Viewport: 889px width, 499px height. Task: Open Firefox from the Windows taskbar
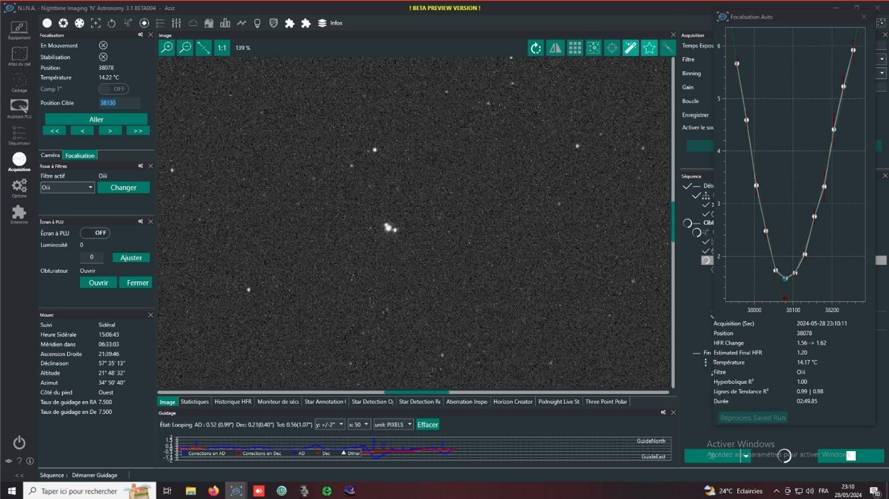click(x=213, y=491)
